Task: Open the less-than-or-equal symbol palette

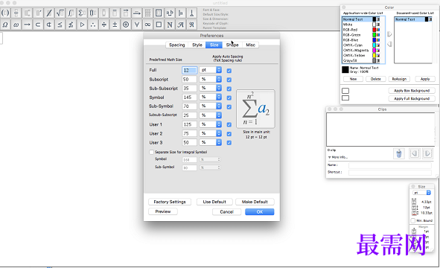Action: tap(60, 25)
